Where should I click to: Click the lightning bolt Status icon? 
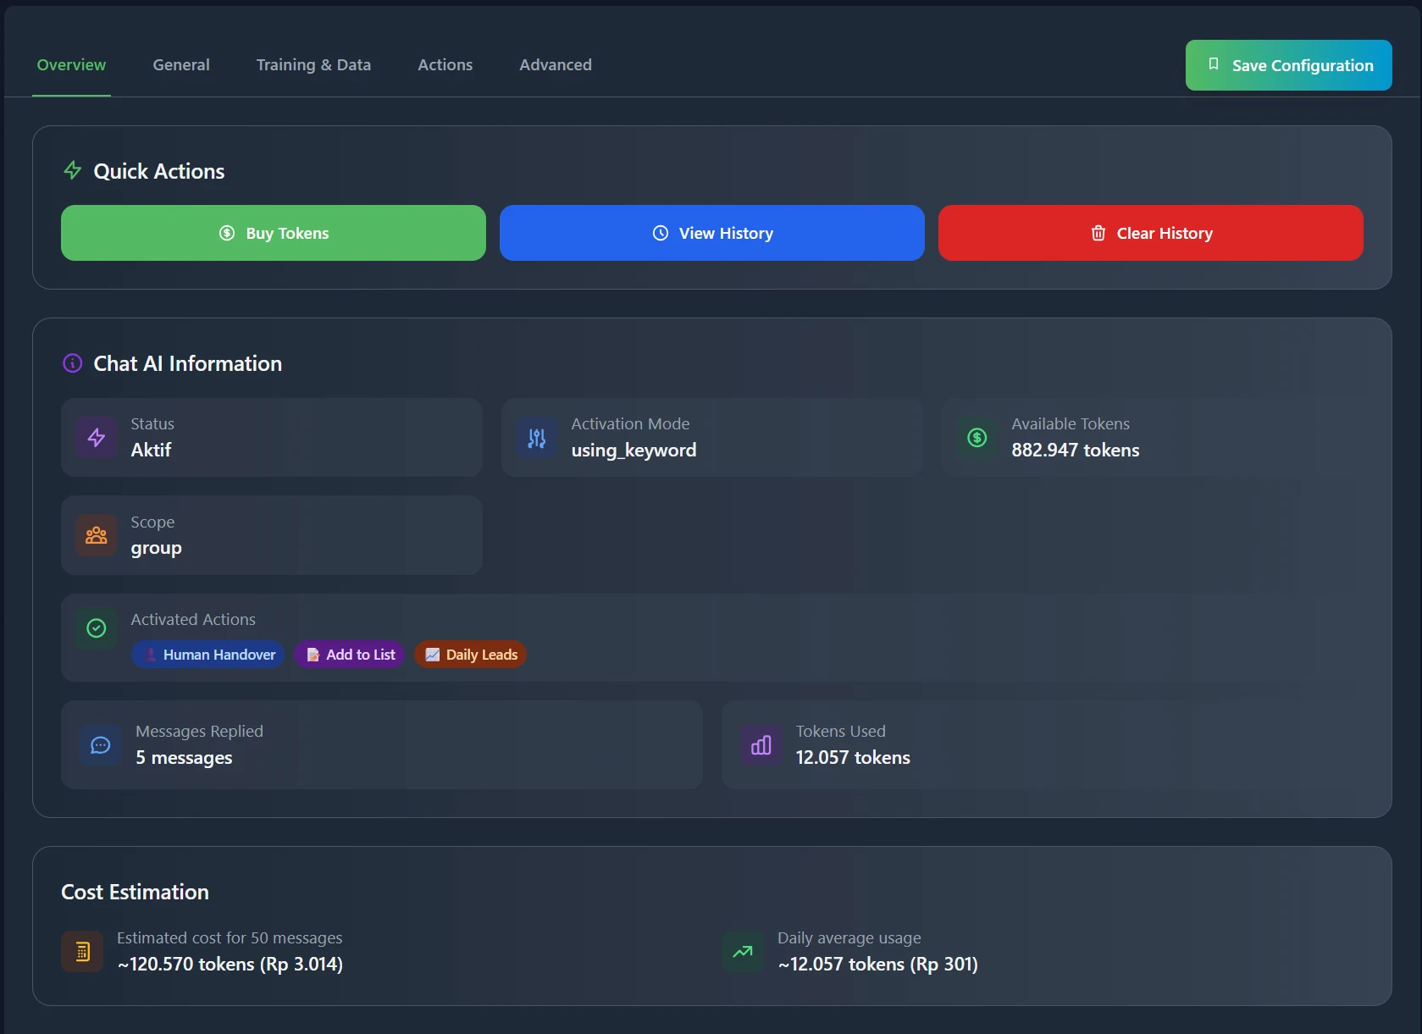[x=97, y=438]
